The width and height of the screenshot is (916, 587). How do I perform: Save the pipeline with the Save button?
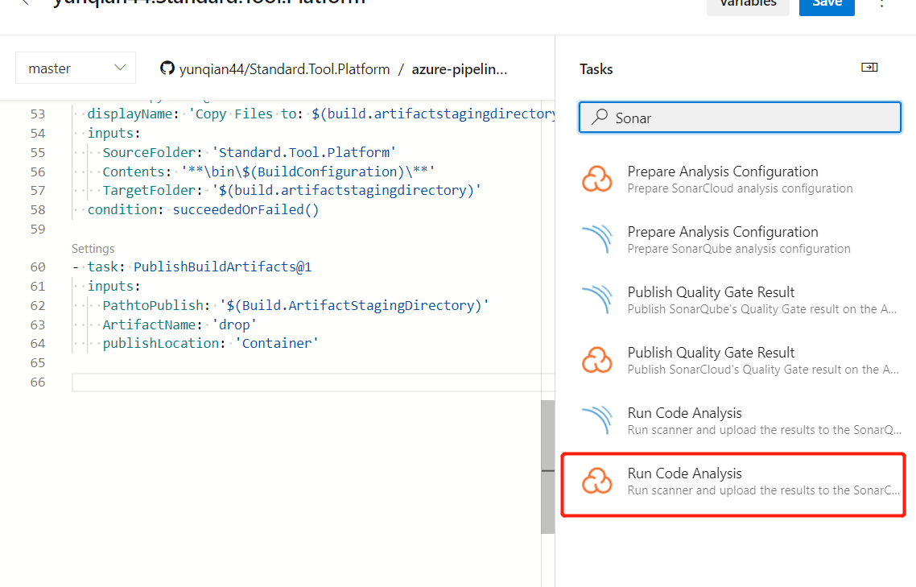coord(827,4)
